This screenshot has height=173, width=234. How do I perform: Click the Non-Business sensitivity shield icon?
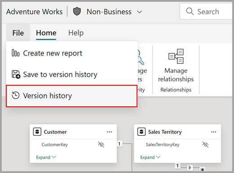click(77, 12)
